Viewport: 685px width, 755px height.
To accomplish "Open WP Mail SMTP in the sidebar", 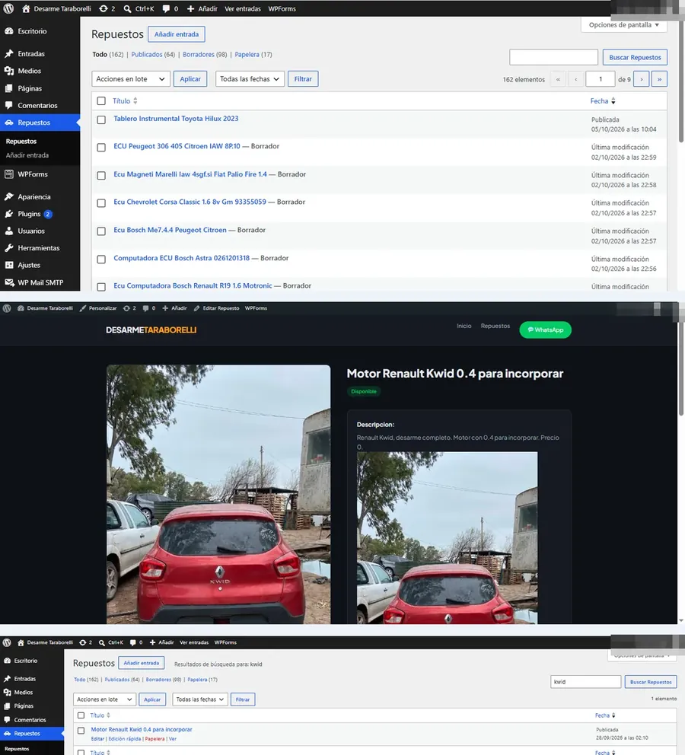I will point(40,282).
